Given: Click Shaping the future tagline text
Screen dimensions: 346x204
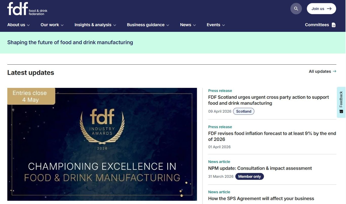Looking at the screenshot, I should (x=70, y=42).
